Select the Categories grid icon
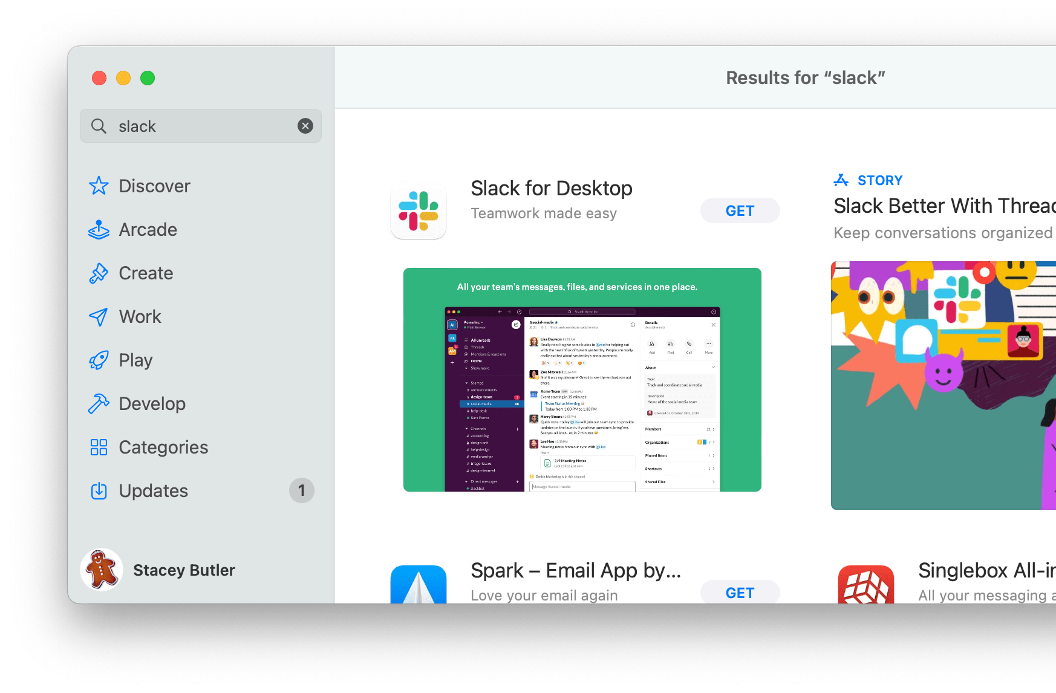 tap(99, 447)
